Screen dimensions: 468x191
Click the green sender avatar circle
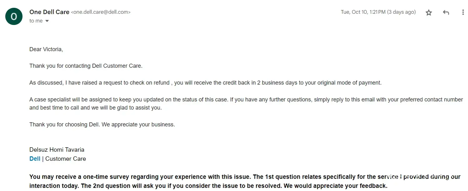[14, 16]
